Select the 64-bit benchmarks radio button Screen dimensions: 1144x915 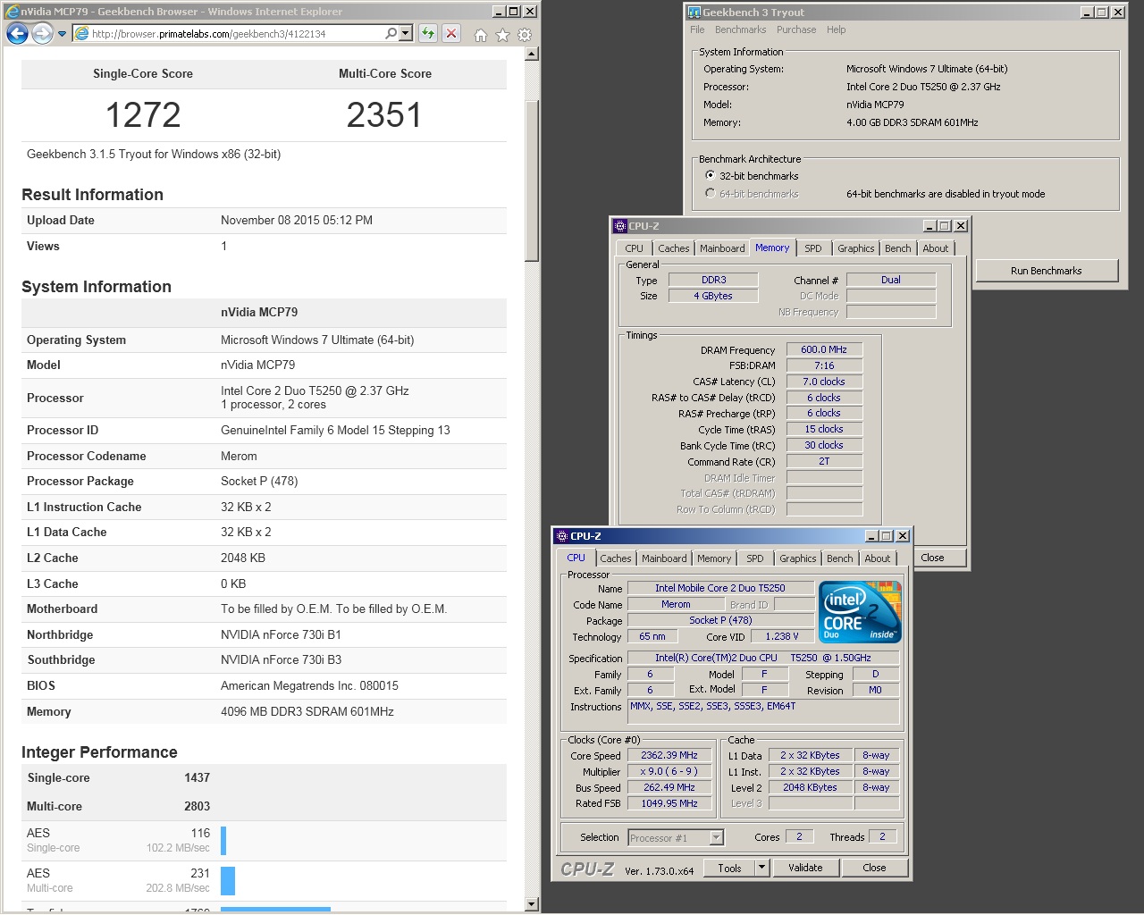711,193
